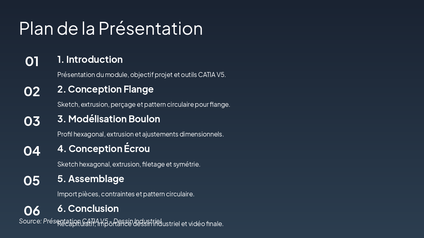Image resolution: width=424 pixels, height=238 pixels.
Task: Click the "Plan de la Présentation" slide title
Action: click(111, 28)
